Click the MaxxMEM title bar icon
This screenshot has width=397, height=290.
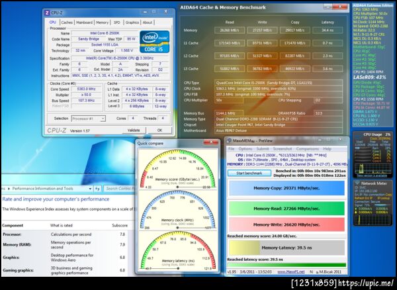tap(229, 140)
